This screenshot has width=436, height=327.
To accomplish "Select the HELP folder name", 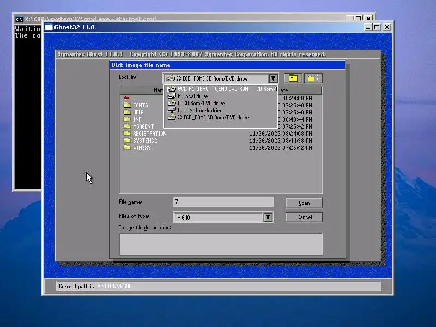I will pos(138,112).
